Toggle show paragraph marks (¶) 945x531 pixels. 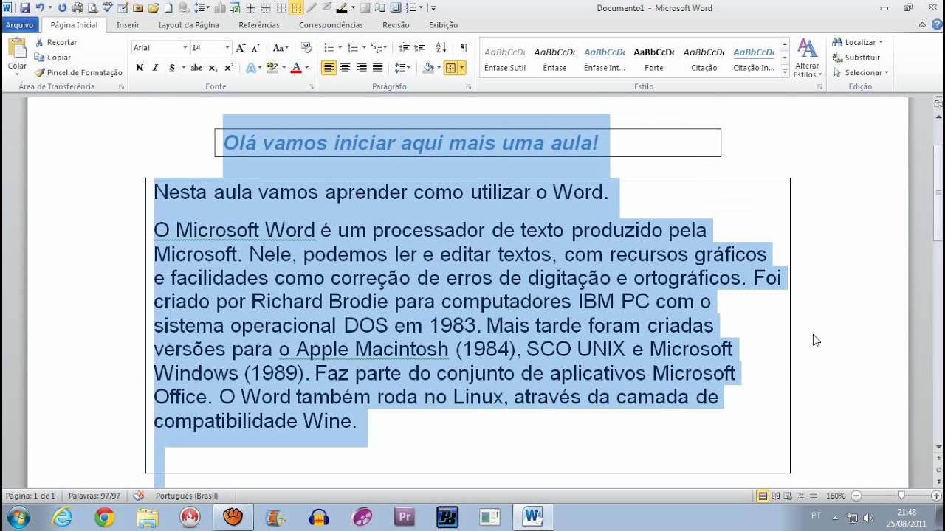pos(464,48)
